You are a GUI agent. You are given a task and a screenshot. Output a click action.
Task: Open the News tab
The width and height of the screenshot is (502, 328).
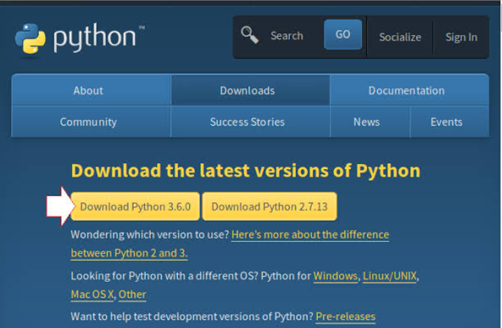pyautogui.click(x=366, y=121)
